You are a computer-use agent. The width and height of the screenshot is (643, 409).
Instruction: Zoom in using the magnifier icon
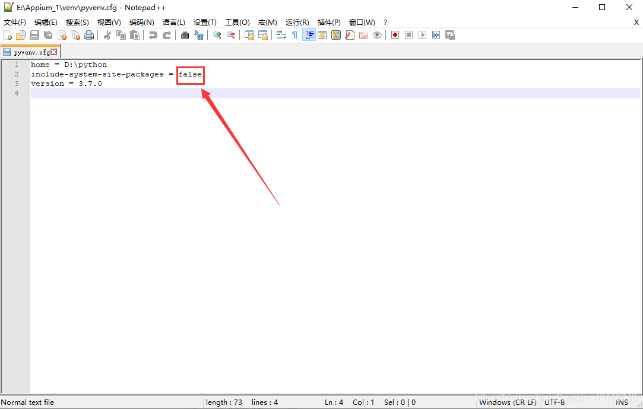216,35
